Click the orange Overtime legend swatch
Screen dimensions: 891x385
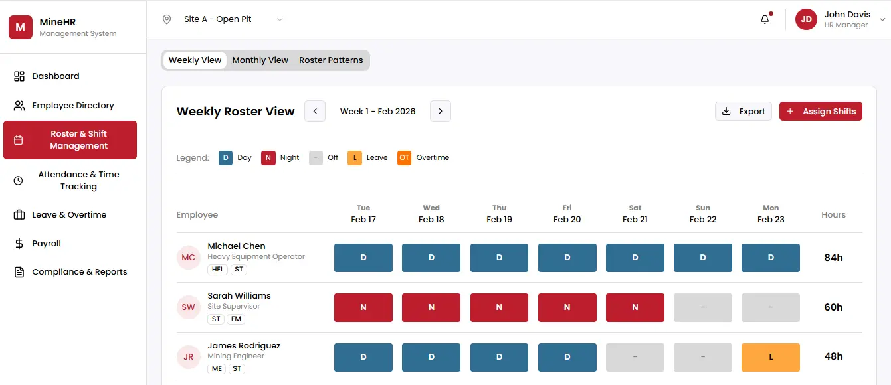pyautogui.click(x=404, y=158)
